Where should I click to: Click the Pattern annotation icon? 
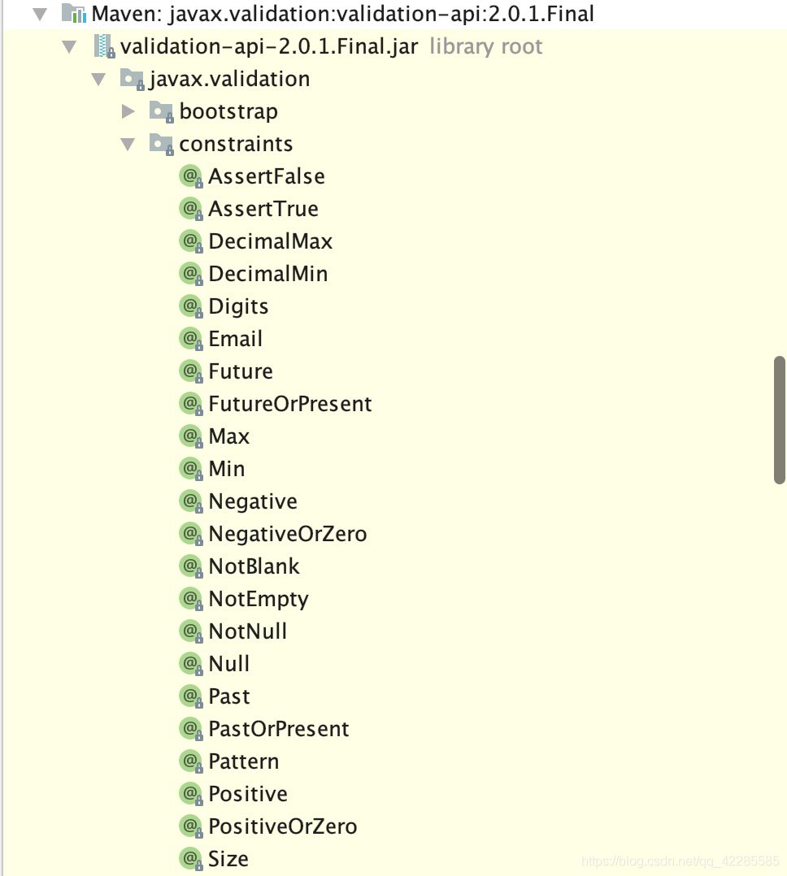(x=188, y=761)
